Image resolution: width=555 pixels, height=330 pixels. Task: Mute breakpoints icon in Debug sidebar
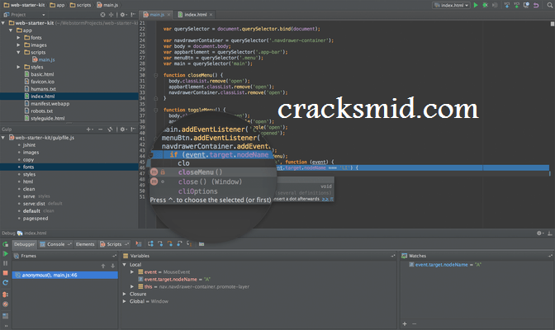(5, 304)
